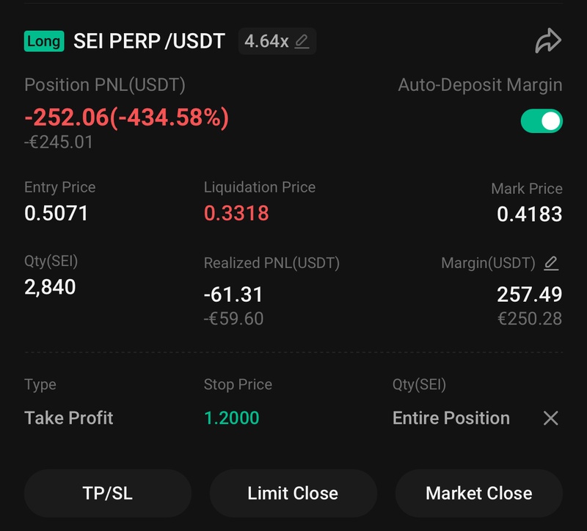This screenshot has width=587, height=531.
Task: Click the green Long position badge
Action: point(44,40)
